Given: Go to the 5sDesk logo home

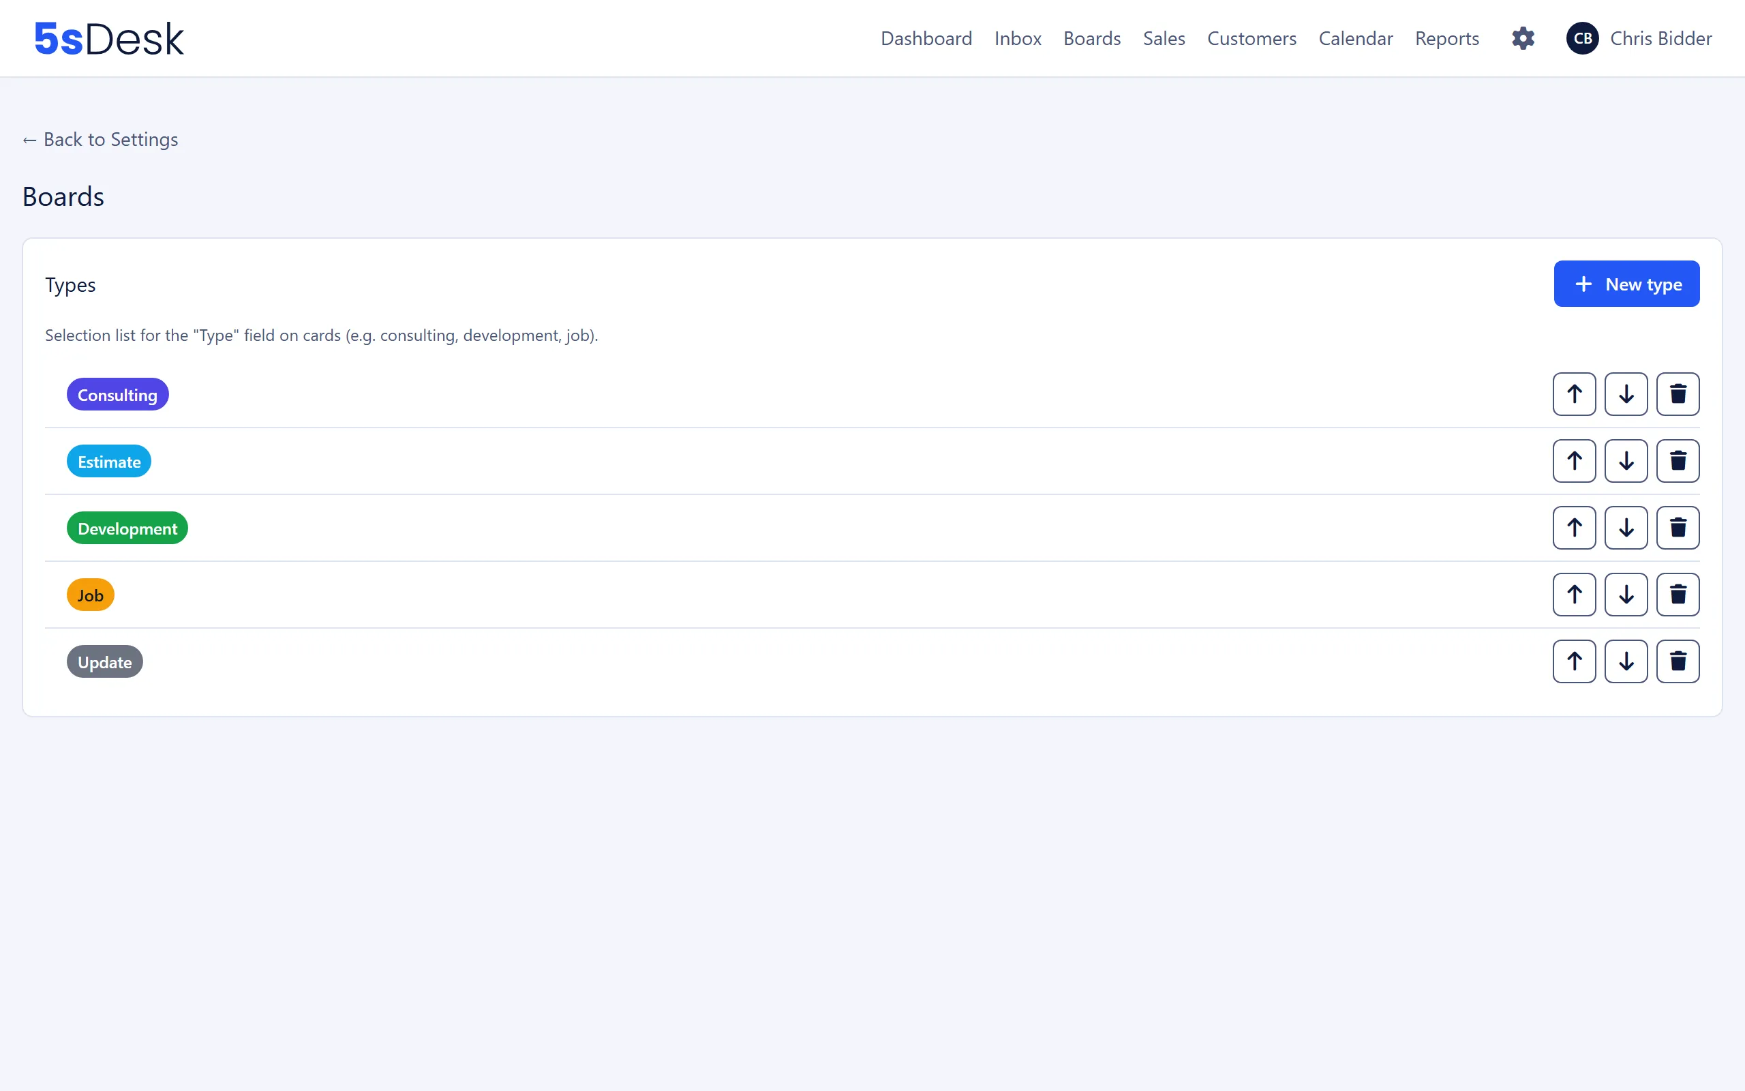Looking at the screenshot, I should tap(109, 38).
